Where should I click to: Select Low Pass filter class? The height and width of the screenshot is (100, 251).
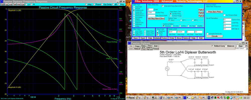134,31
